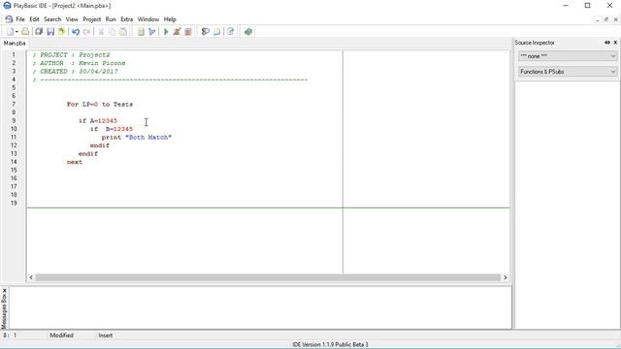Click the horizontal scrollbar left arrow
Image resolution: width=621 pixels, height=349 pixels.
click(31, 277)
